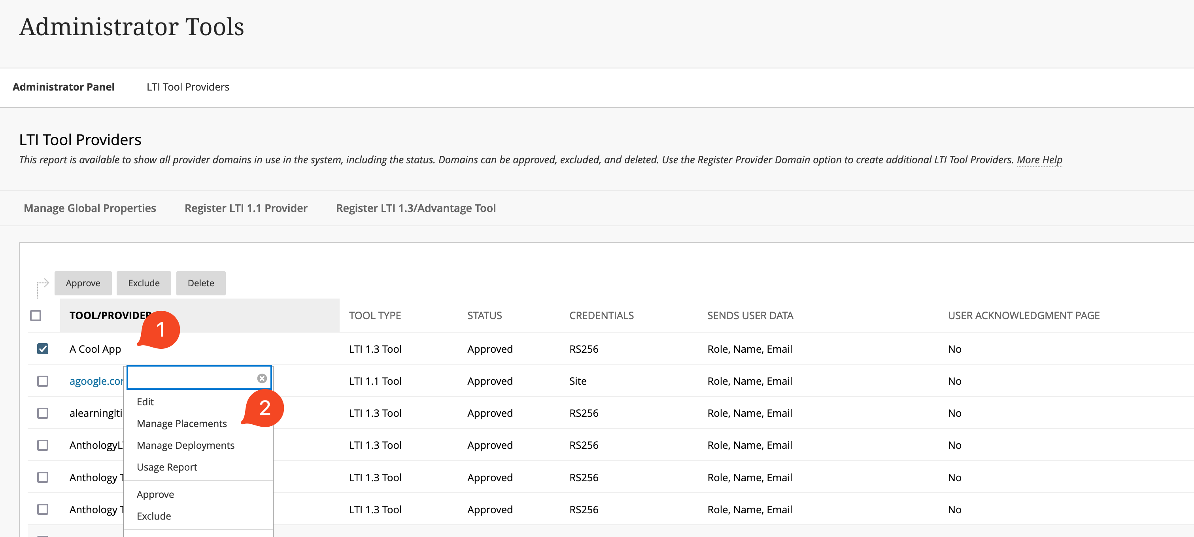Switch to Administrator Panel tab
This screenshot has width=1194, height=537.
click(x=64, y=86)
